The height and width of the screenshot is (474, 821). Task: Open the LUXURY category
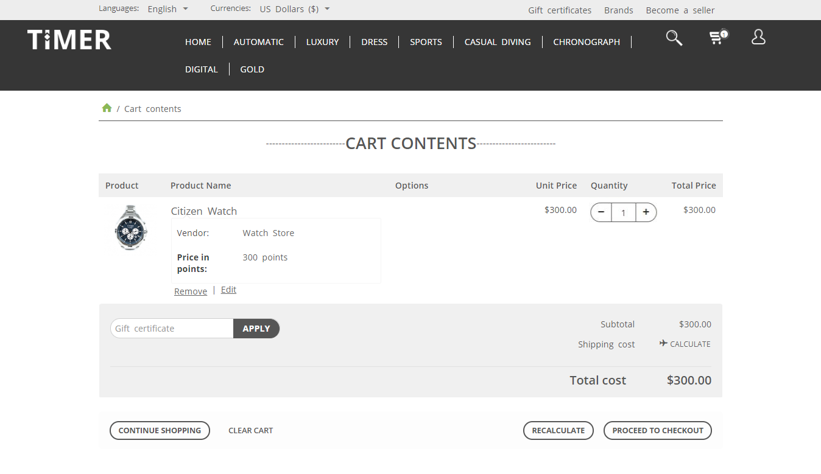pyautogui.click(x=322, y=42)
